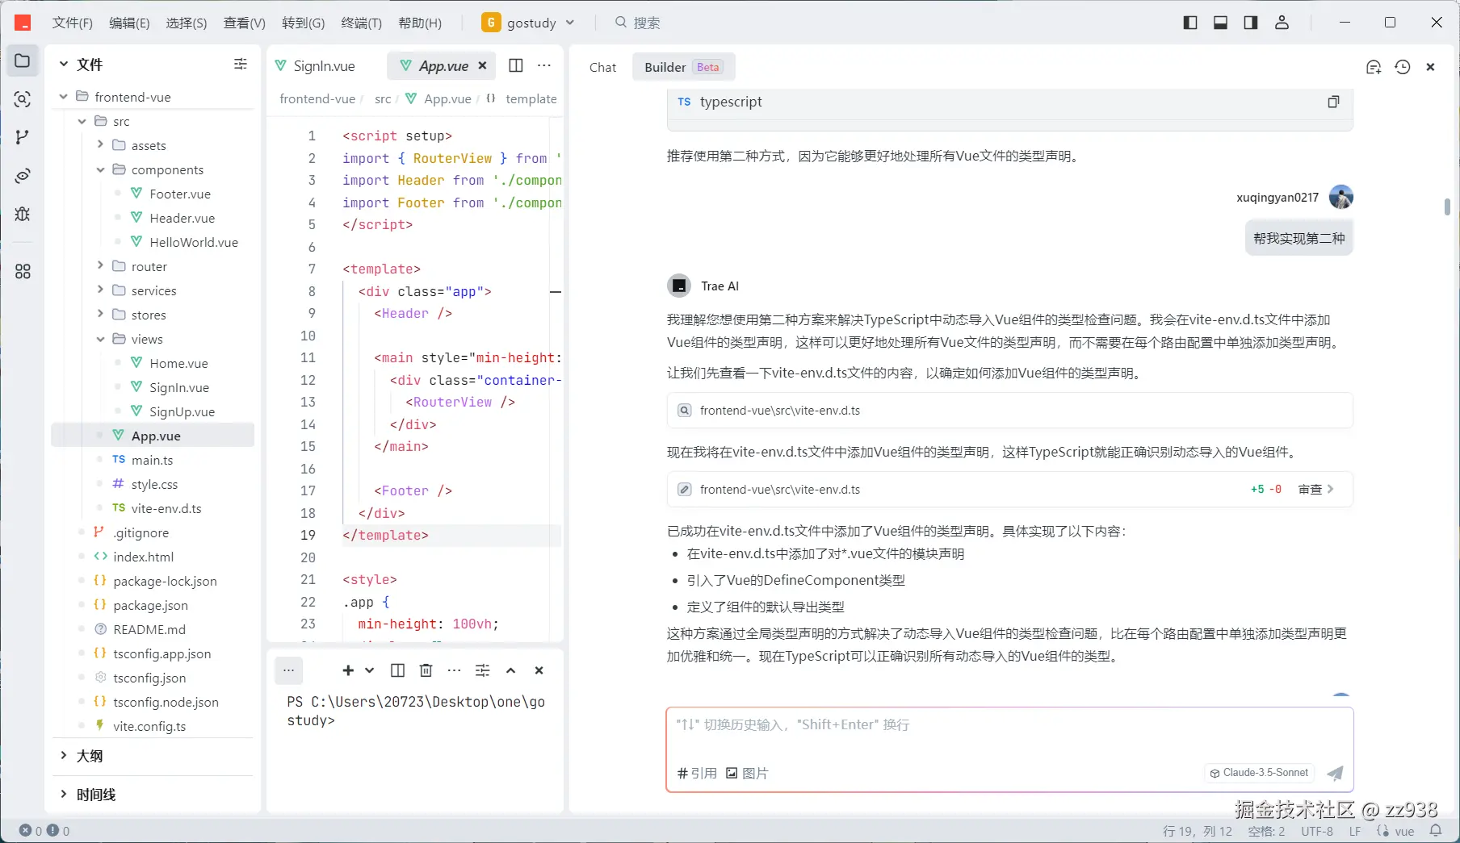Click the vue language mode in status bar

1404,831
